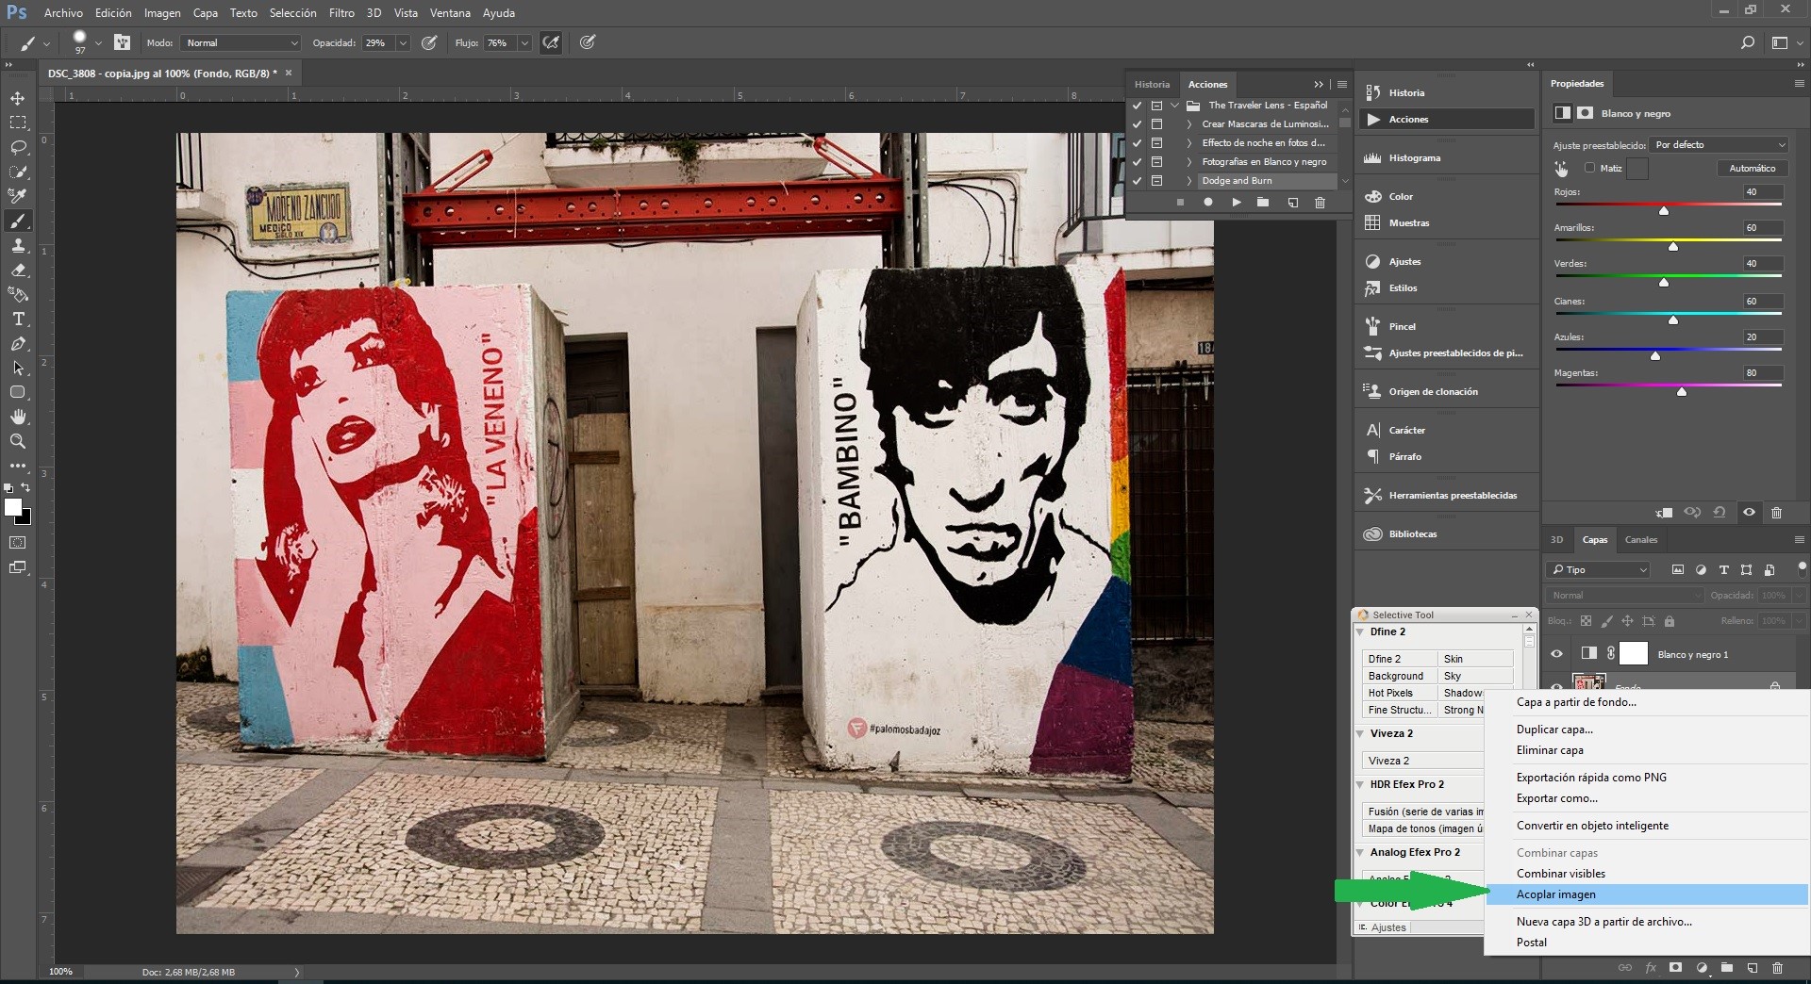Enable the Matiz checkbox
The image size is (1811, 984).
1589,168
